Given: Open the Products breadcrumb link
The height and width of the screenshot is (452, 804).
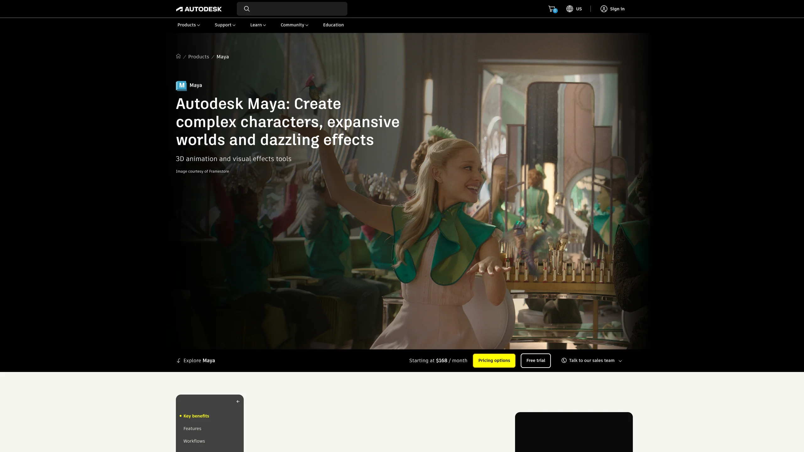Looking at the screenshot, I should tap(198, 56).
